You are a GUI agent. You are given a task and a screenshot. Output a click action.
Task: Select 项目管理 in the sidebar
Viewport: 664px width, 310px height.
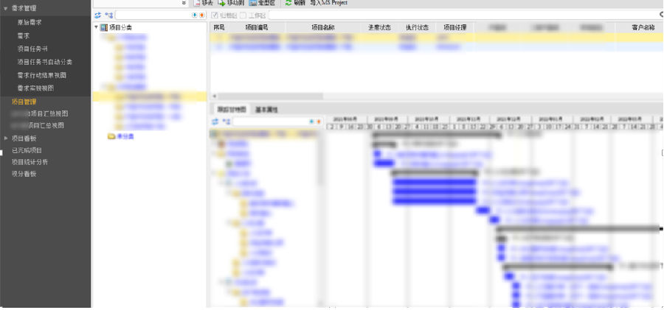tap(24, 102)
